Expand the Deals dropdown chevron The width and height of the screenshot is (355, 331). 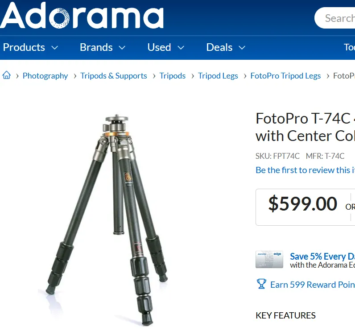point(242,48)
